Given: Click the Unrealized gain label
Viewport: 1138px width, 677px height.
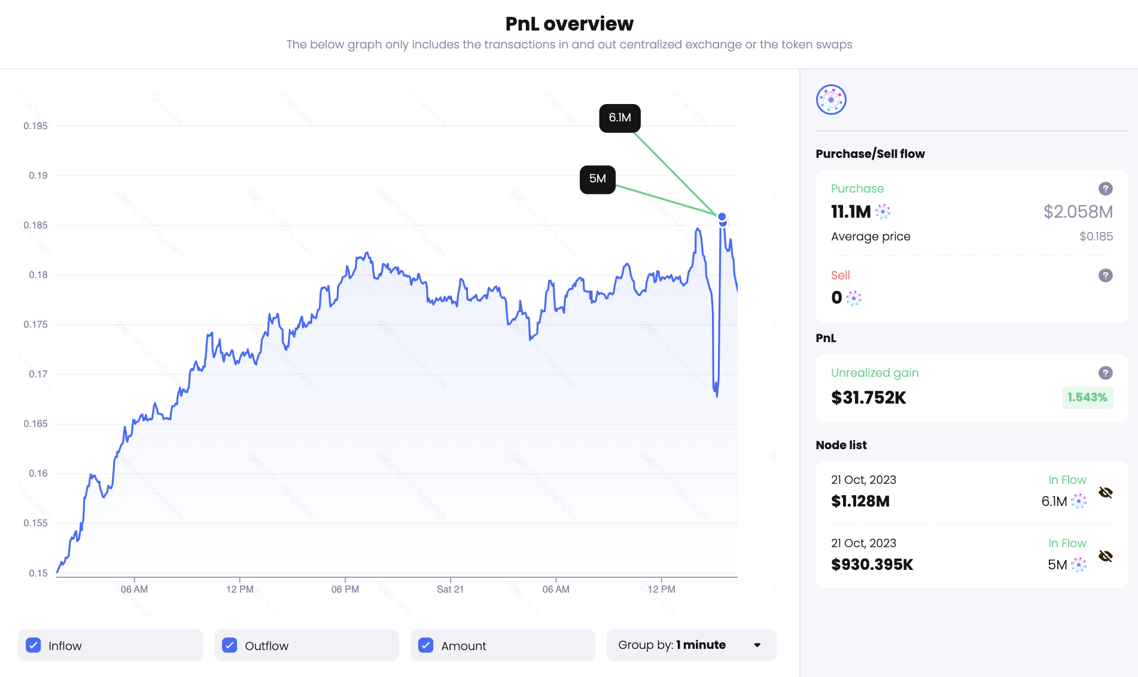Looking at the screenshot, I should pyautogui.click(x=875, y=373).
